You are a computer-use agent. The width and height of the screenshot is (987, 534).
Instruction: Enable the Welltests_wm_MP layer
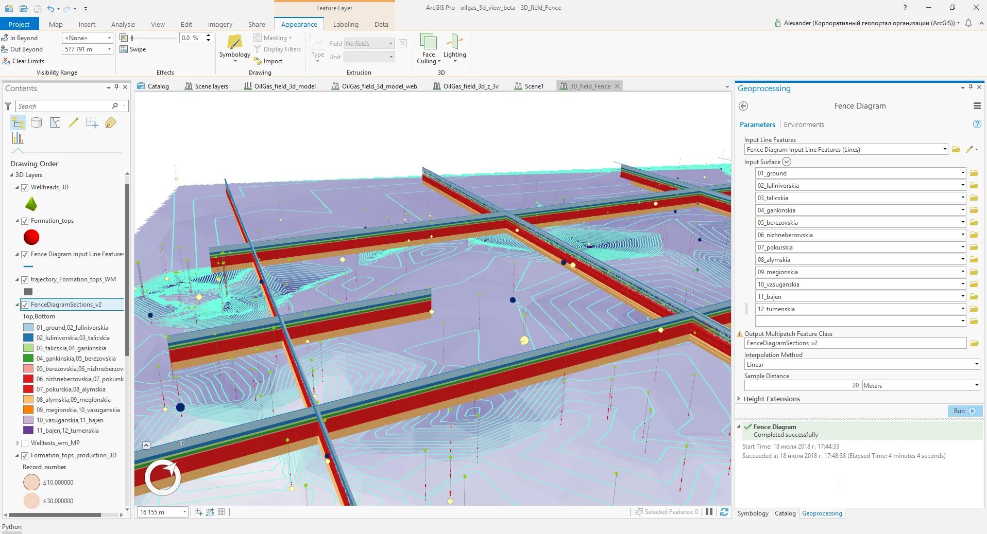[25, 443]
